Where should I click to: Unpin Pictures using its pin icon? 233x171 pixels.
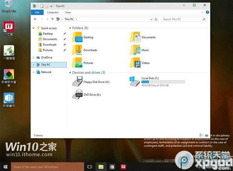click(x=65, y=50)
